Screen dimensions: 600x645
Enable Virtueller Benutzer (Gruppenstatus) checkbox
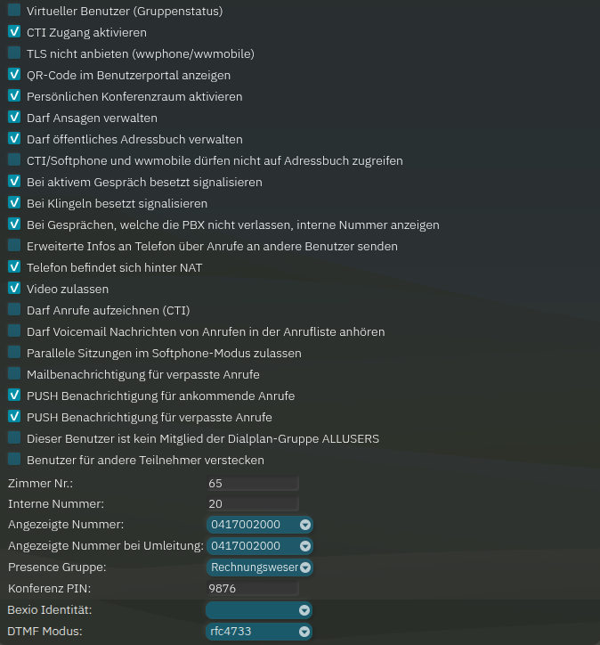tap(14, 11)
